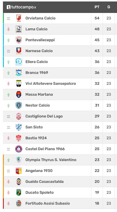The image size is (117, 212).
Task: Open Vivi Altotevere Sansepolcro team page
Action: coord(51,84)
